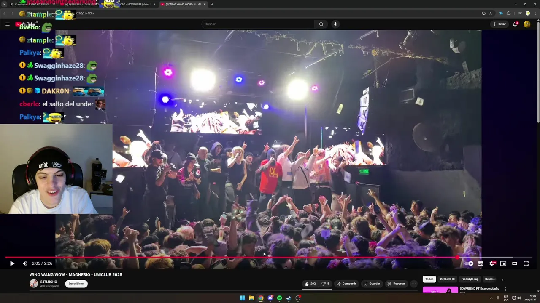
Task: Mute the video with the speaker icon
Action: pyautogui.click(x=25, y=263)
